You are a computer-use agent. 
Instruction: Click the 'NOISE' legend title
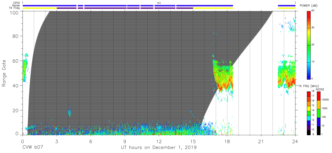[x=320, y=89]
